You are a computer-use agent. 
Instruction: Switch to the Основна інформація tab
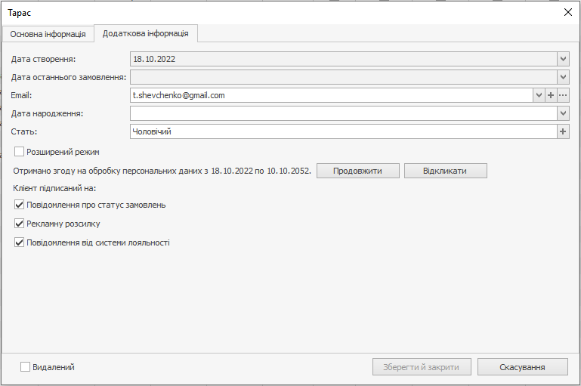[x=48, y=34]
